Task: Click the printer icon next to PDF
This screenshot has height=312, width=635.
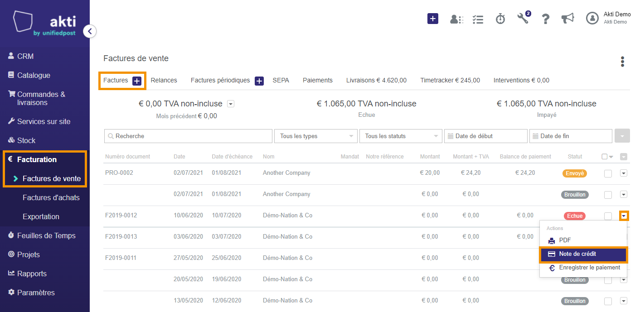Action: pos(552,240)
